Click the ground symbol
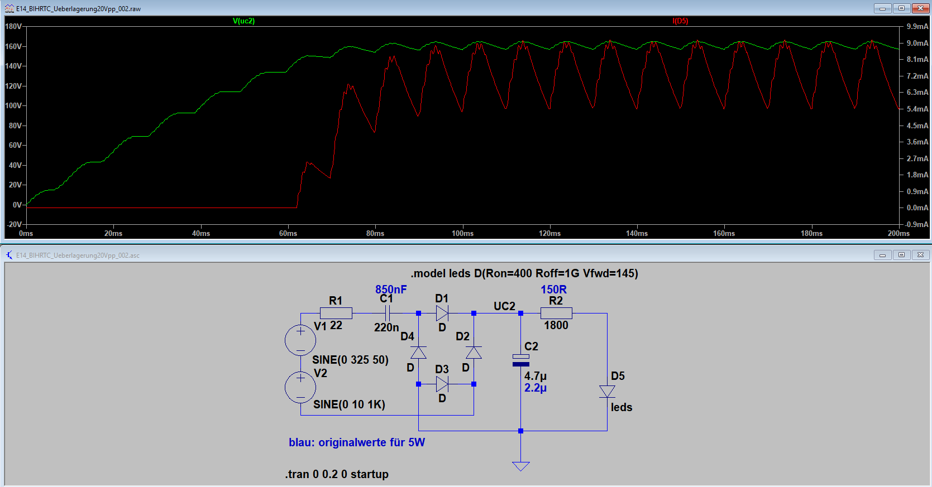This screenshot has height=487, width=932. click(x=520, y=466)
